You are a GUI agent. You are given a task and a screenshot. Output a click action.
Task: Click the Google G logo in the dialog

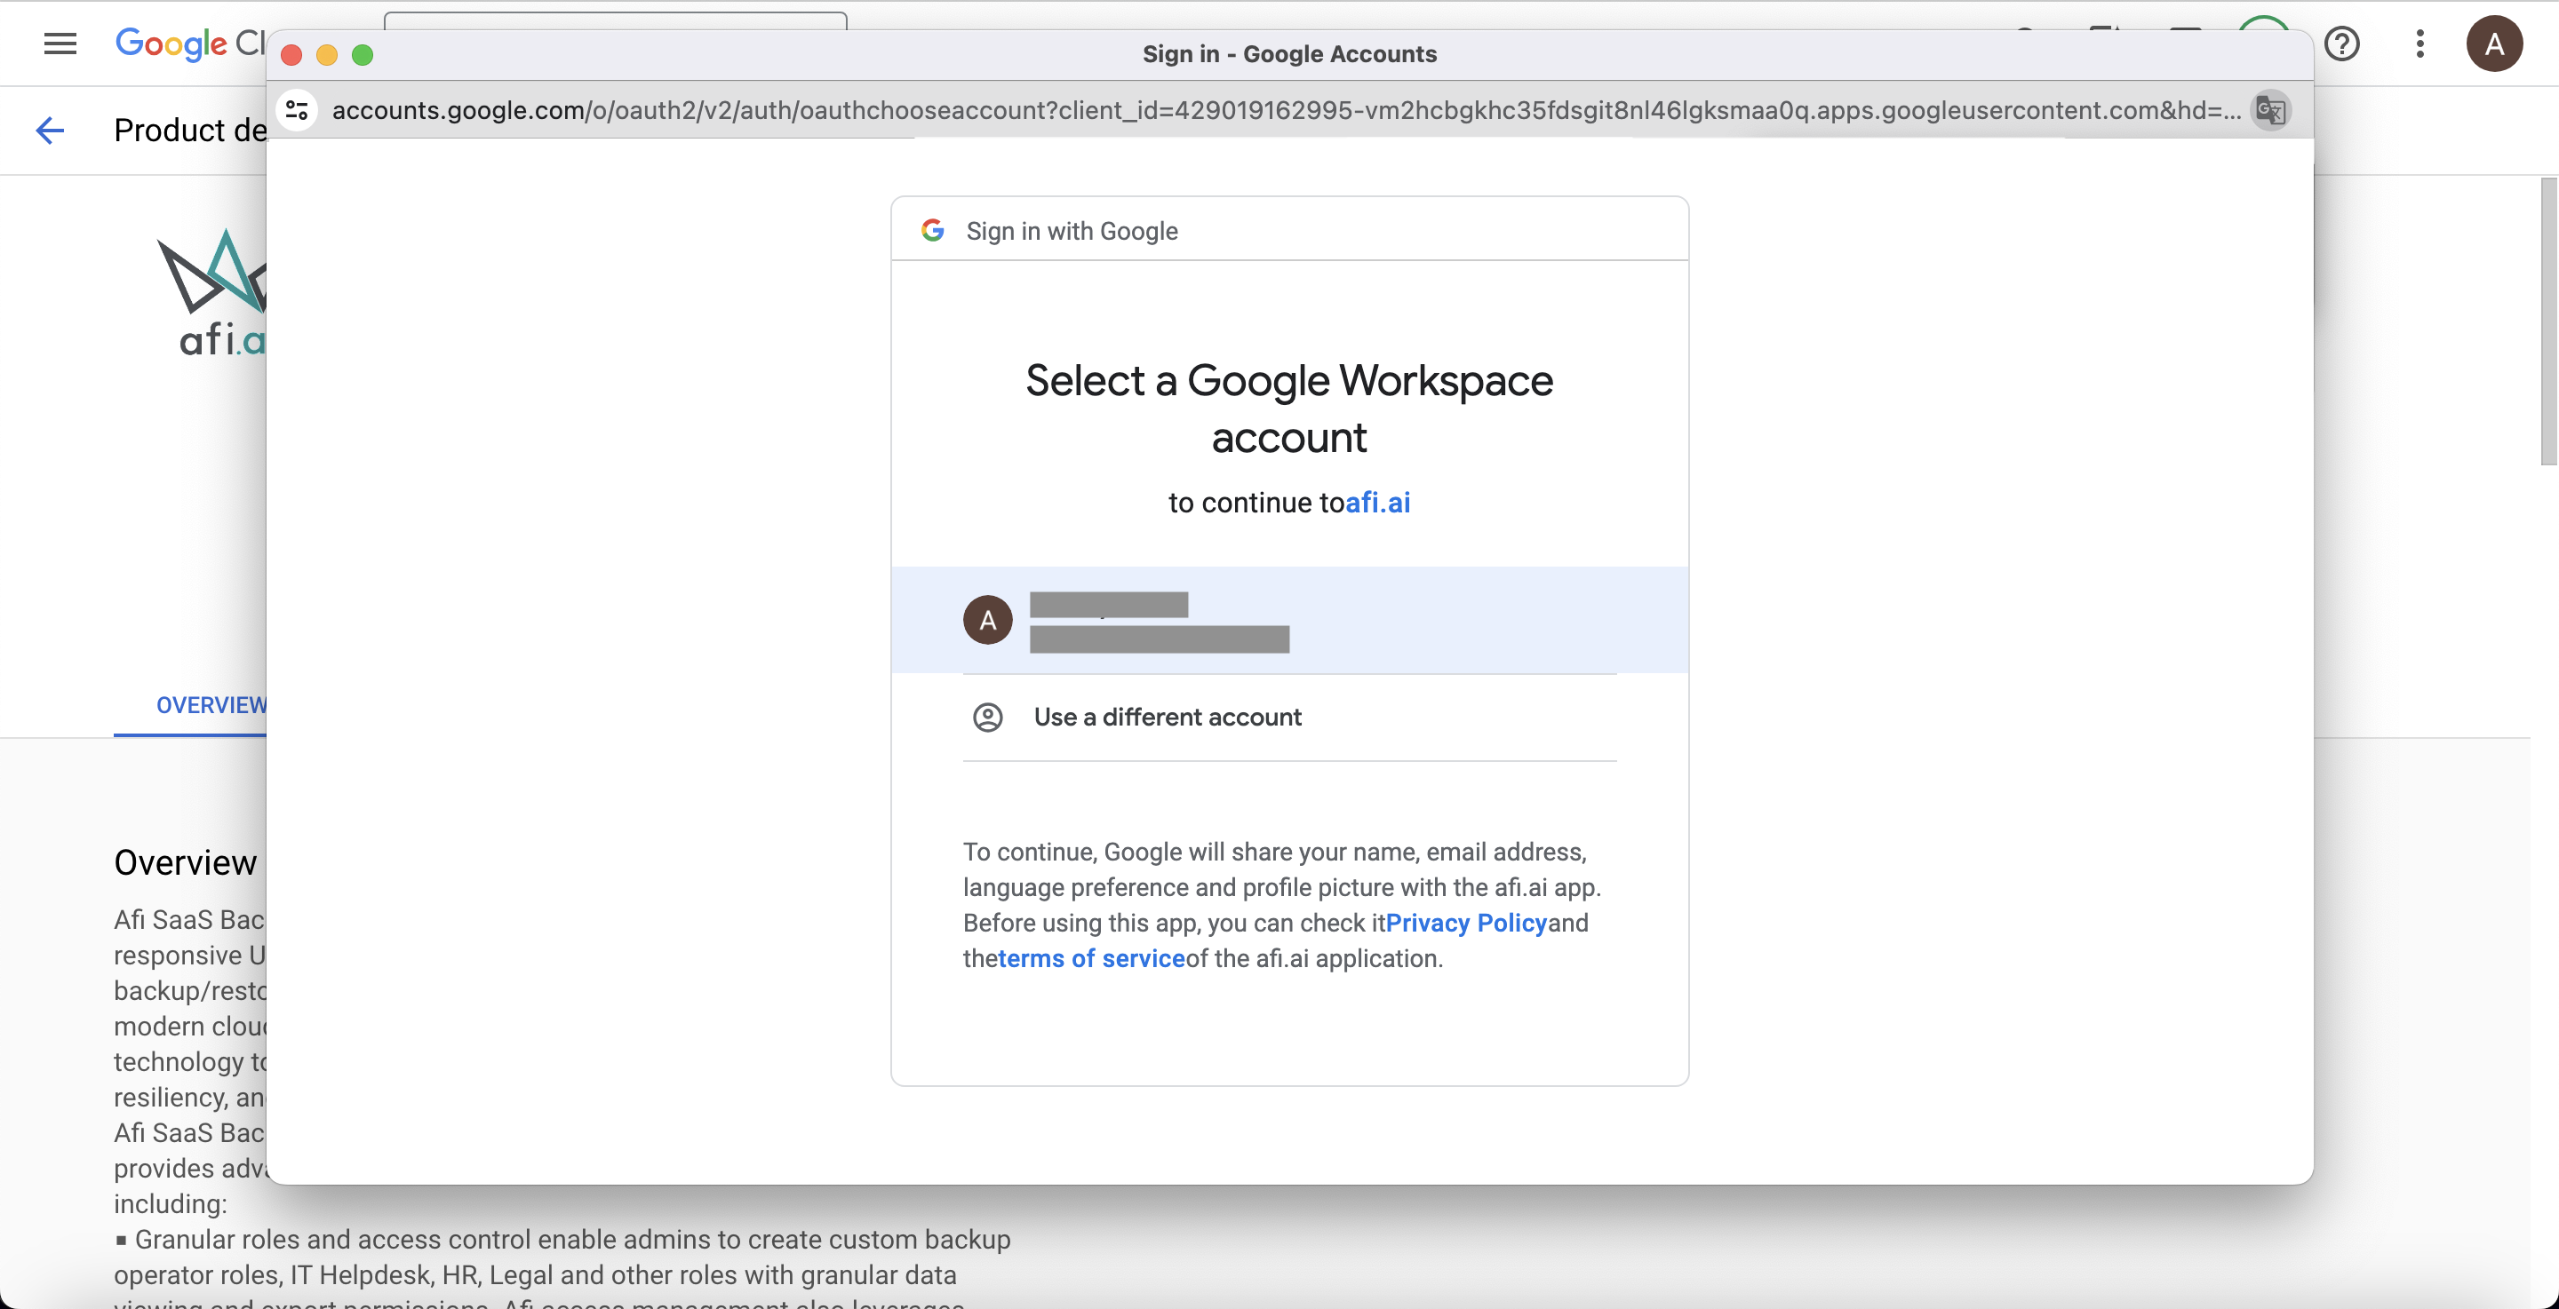(x=932, y=229)
